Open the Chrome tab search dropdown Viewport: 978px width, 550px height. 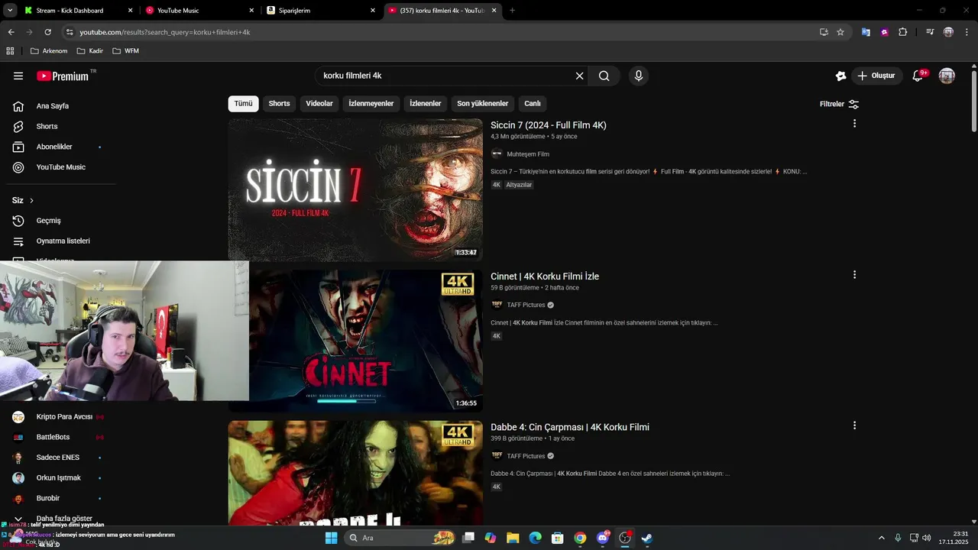(x=10, y=10)
